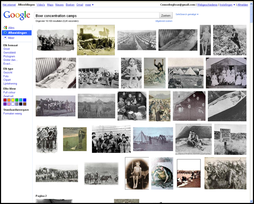Filter colour by the red swatch
Viewport: 254px width, 204px height.
5,100
